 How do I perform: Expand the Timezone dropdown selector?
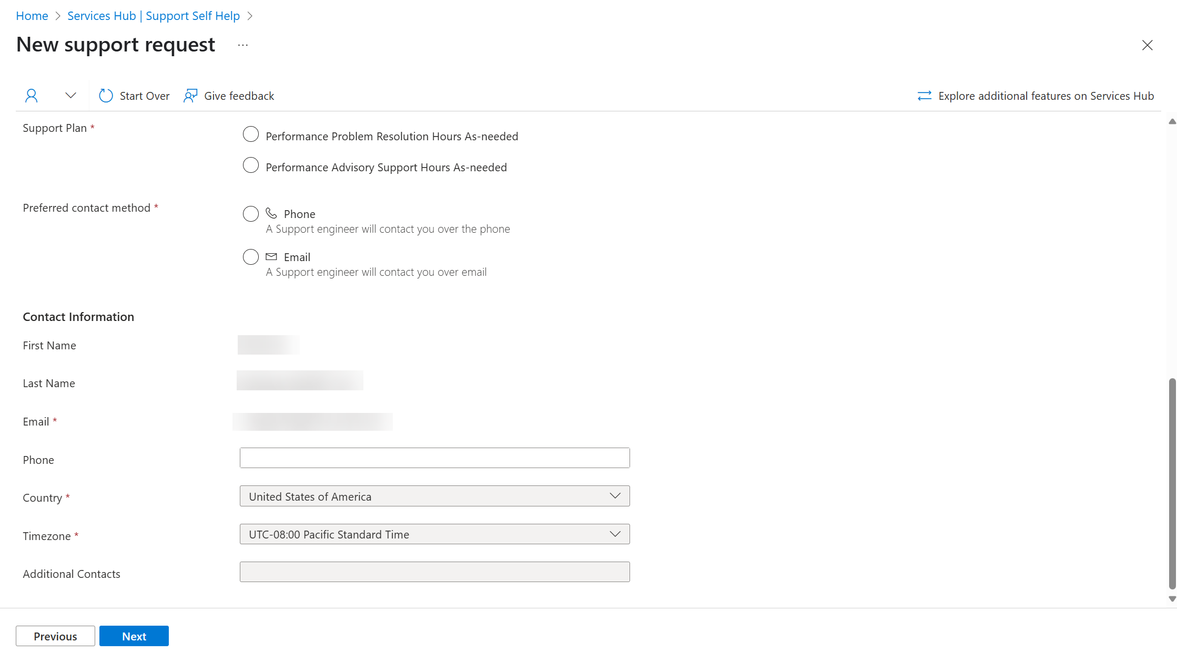(614, 533)
